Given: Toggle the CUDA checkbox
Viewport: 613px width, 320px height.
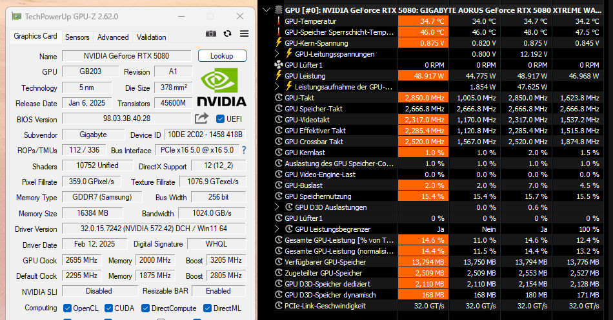Looking at the screenshot, I should coord(108,308).
